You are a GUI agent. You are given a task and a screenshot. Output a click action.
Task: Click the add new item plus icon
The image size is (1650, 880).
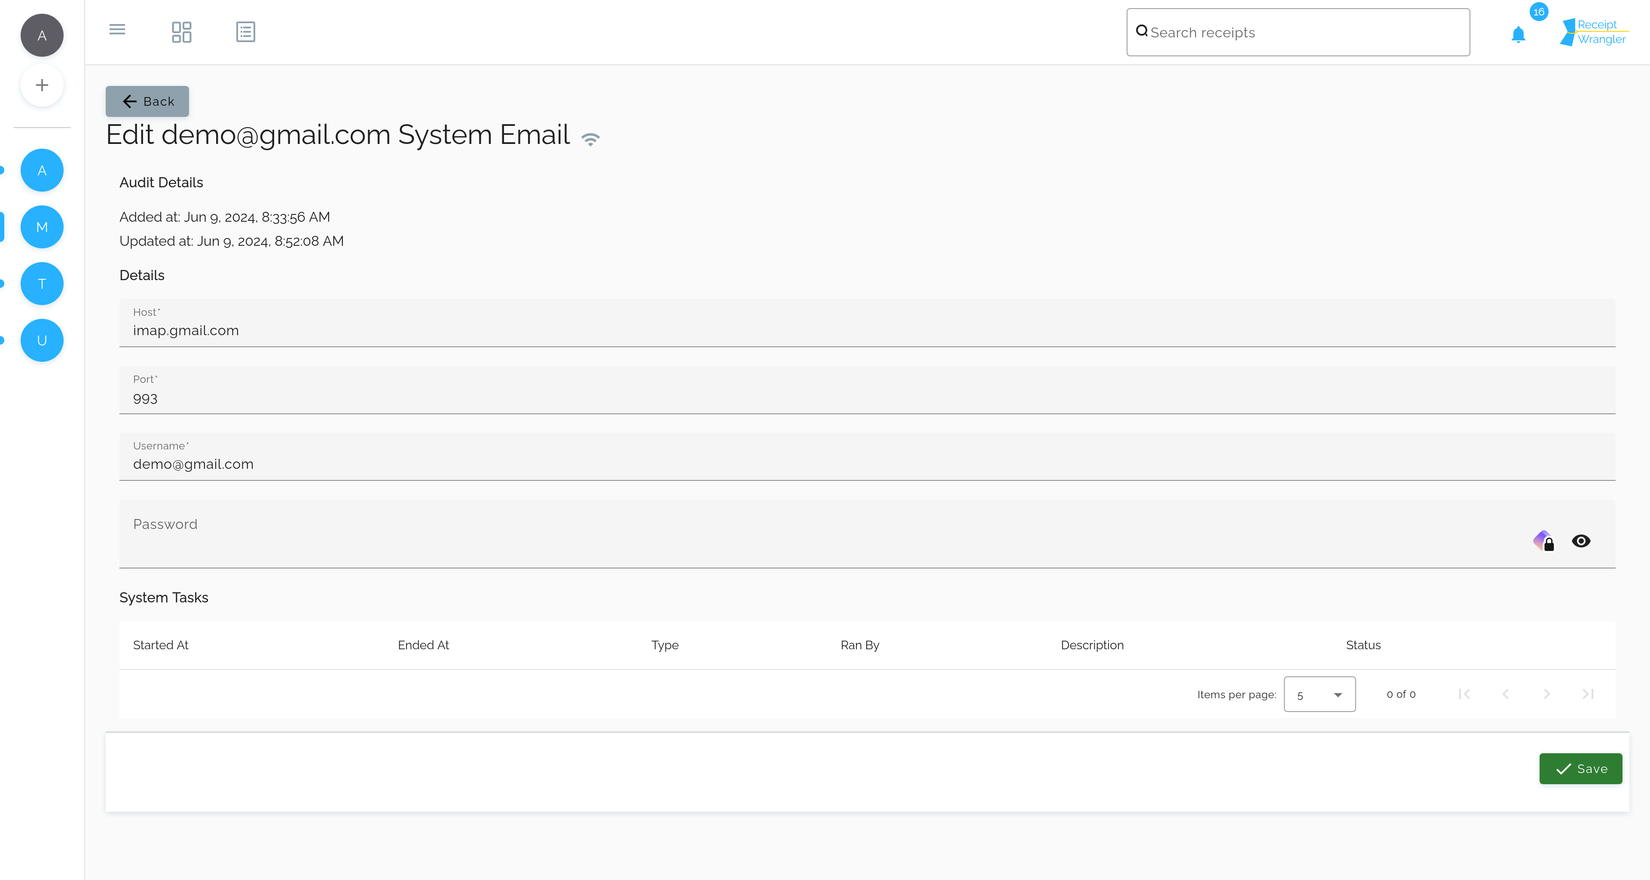coord(42,85)
